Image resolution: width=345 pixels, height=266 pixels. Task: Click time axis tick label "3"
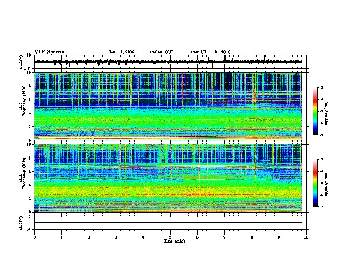(116, 237)
